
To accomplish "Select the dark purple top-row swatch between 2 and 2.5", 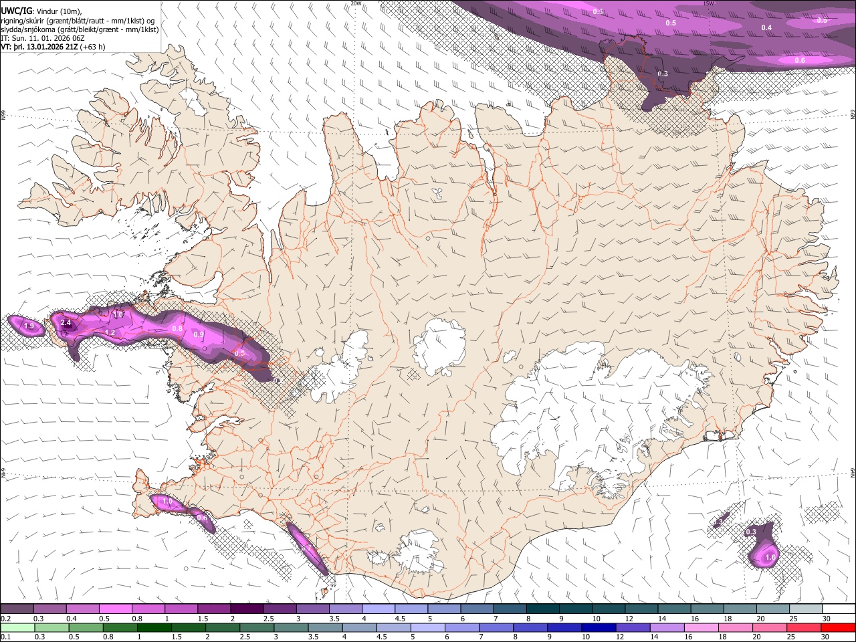I will [247, 609].
